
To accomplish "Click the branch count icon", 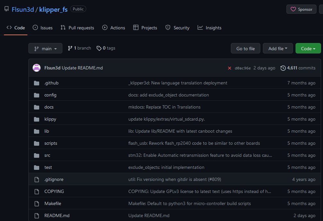I will pos(70,48).
